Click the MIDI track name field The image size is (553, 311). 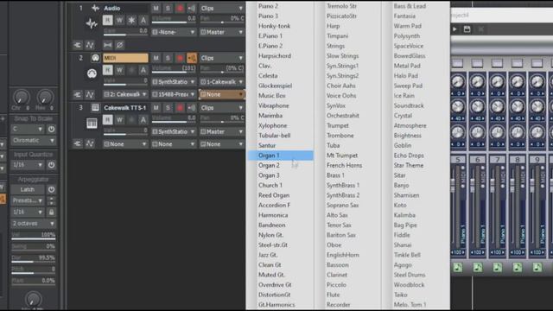(125, 58)
